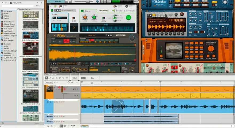Toggle the Direct Record switch
The height and width of the screenshot is (128, 235).
click(x=115, y=6)
